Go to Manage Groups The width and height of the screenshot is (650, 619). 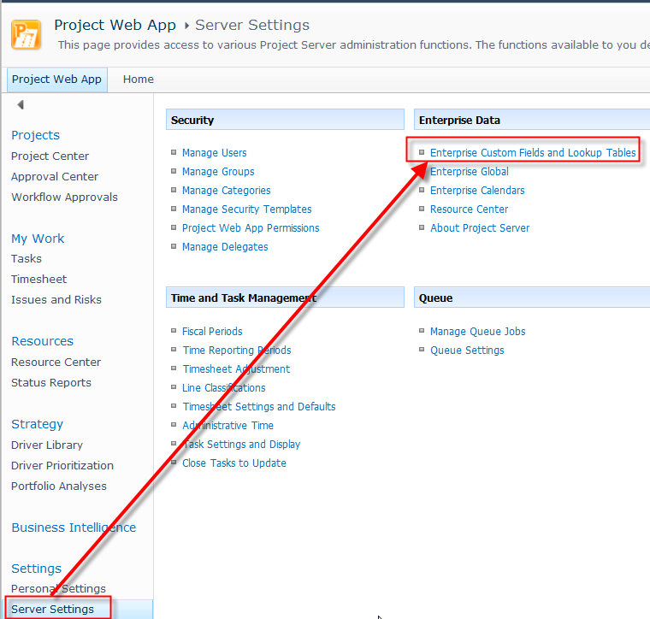coord(218,172)
